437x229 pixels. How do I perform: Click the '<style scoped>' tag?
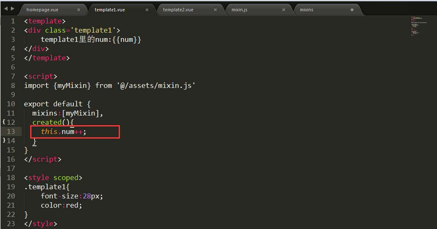point(53,178)
